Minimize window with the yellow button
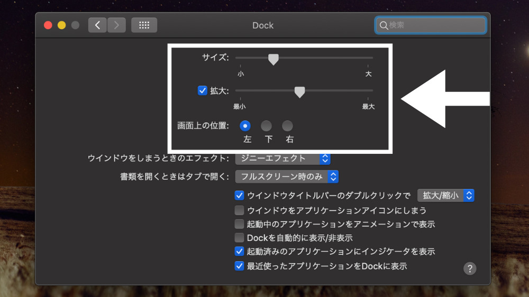 [62, 25]
